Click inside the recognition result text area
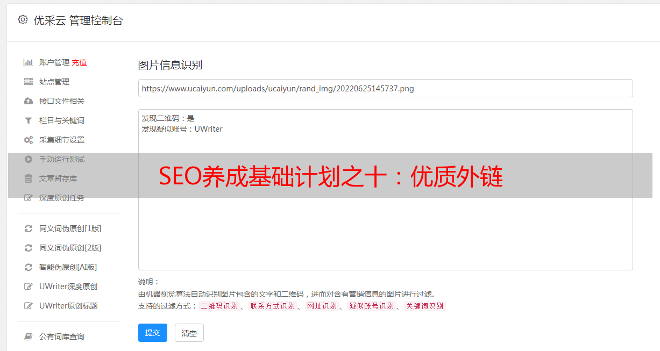660x351 pixels. 385,190
